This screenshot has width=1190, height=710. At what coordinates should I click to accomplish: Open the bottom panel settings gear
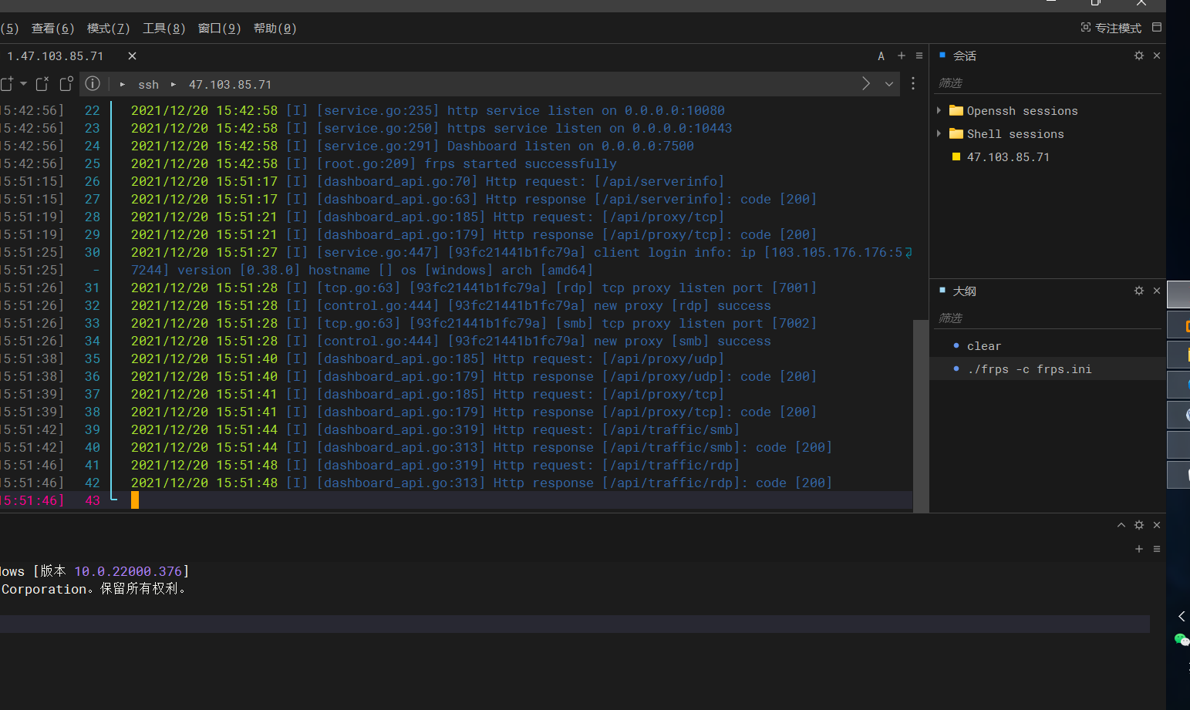pos(1139,525)
